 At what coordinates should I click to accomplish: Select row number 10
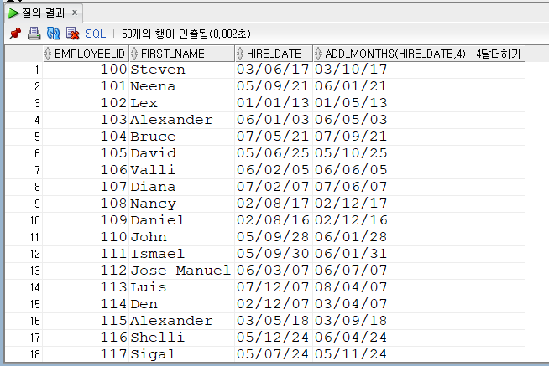[24, 221]
